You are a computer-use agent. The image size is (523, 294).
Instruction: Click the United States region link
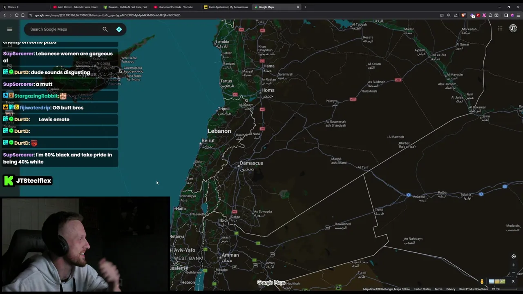(x=422, y=289)
